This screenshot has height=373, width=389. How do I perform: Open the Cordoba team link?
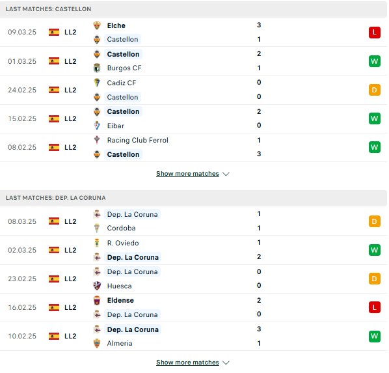pos(121,228)
